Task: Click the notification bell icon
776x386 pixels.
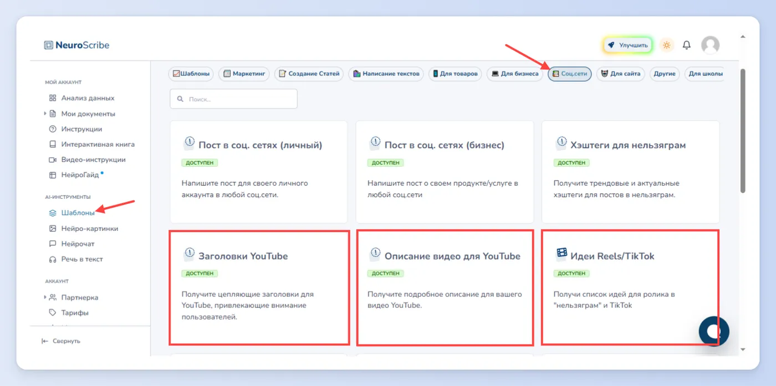Action: (x=686, y=45)
